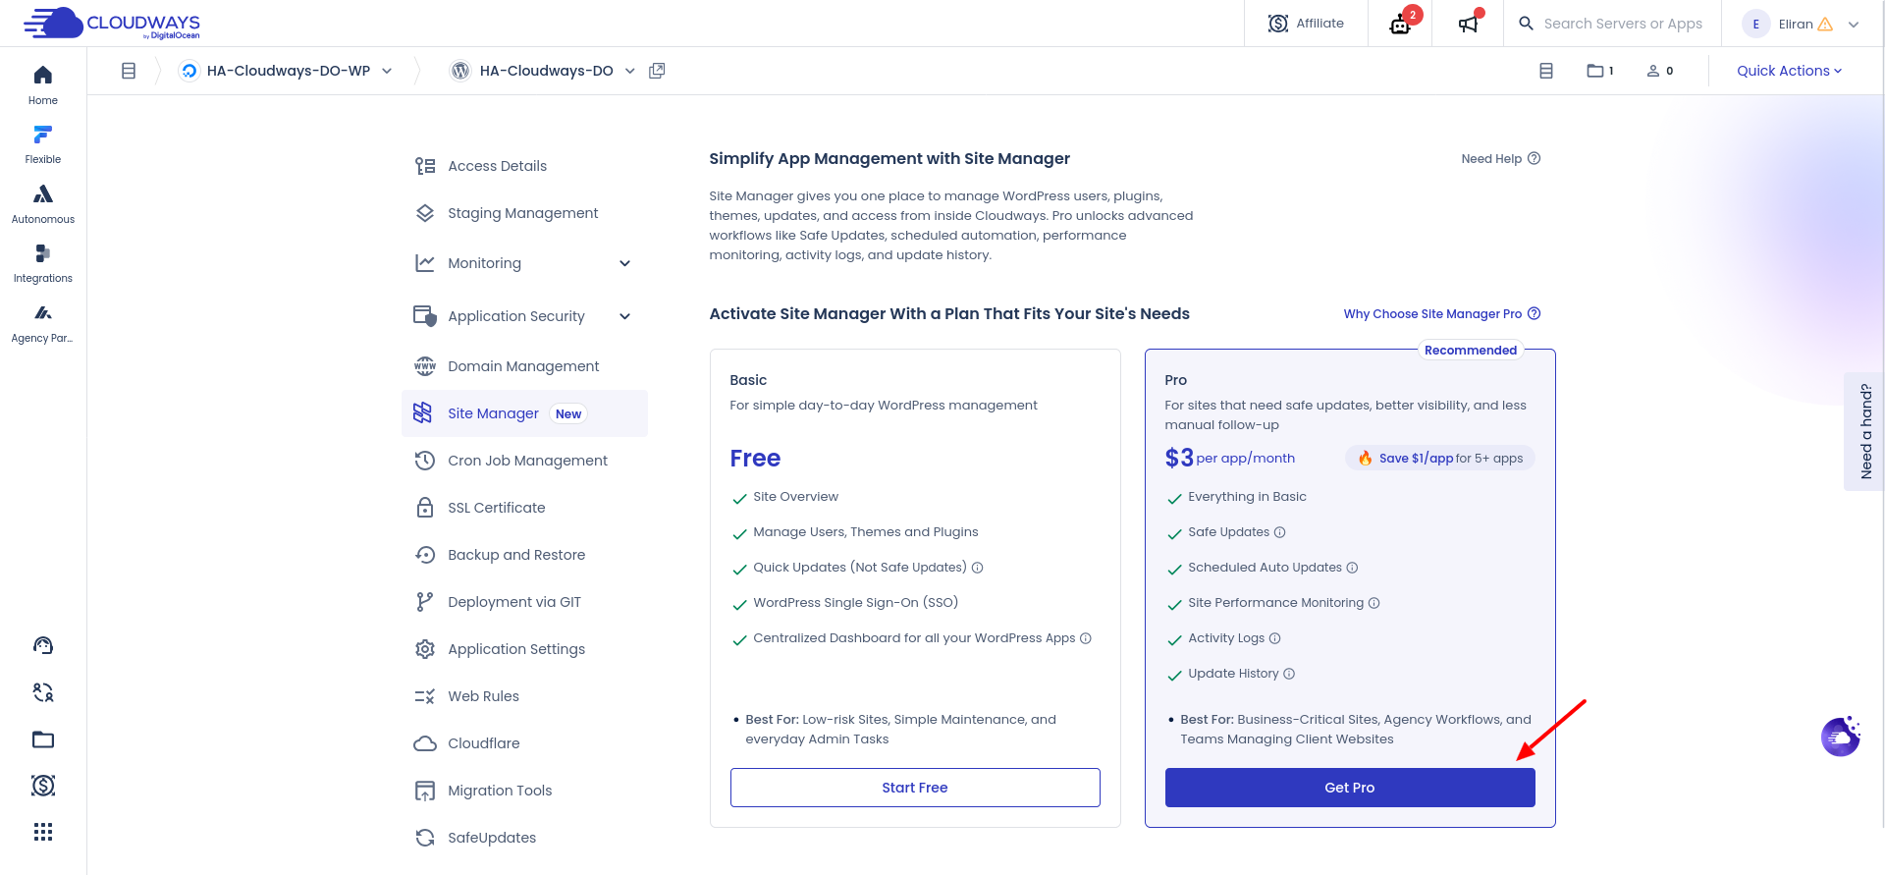Click the project folder count icon
Screen dimensions: 1885x875
[1600, 71]
